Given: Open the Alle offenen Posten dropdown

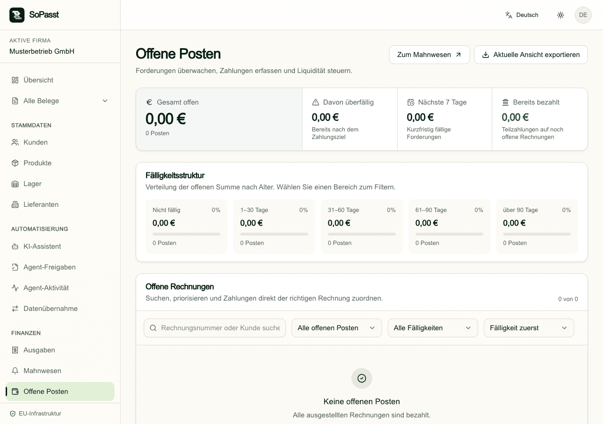Looking at the screenshot, I should (x=336, y=328).
